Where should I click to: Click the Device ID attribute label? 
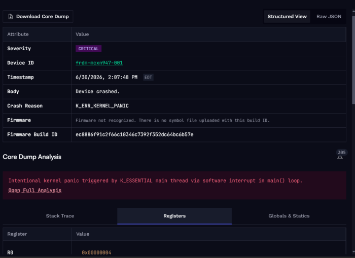tap(20, 63)
